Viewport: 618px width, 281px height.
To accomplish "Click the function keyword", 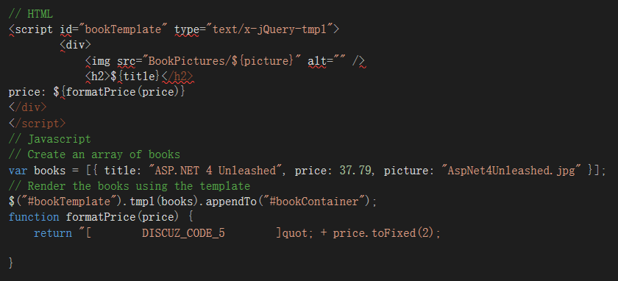I will pyautogui.click(x=34, y=217).
